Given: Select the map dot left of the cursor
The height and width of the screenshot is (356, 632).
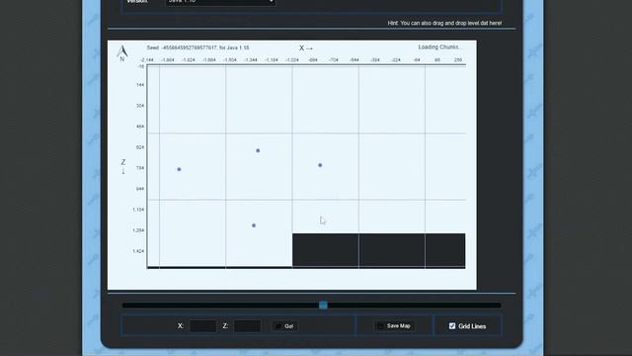Looking at the screenshot, I should pyautogui.click(x=254, y=225).
